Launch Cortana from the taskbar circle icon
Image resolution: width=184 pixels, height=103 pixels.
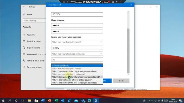click(x=16, y=100)
